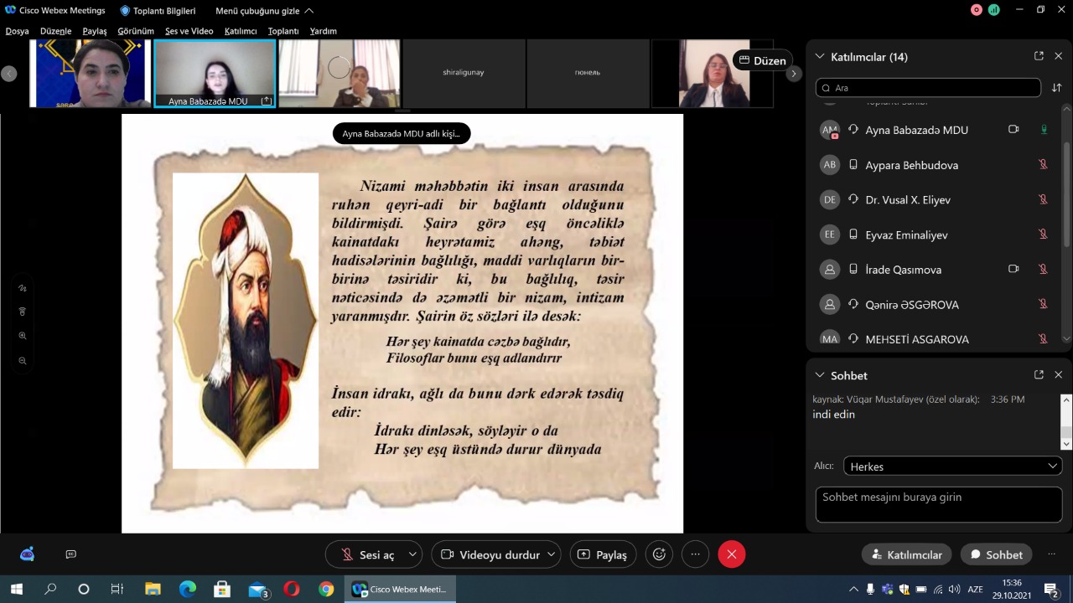Show next video thumbnails with right arrow

pyautogui.click(x=794, y=74)
